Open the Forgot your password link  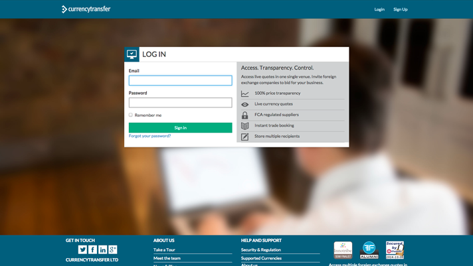149,136
